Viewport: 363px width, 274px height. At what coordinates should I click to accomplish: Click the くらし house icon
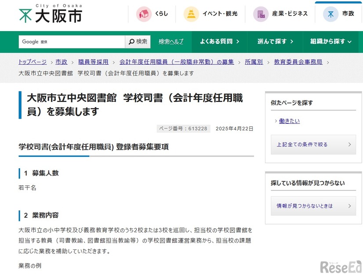pos(143,14)
